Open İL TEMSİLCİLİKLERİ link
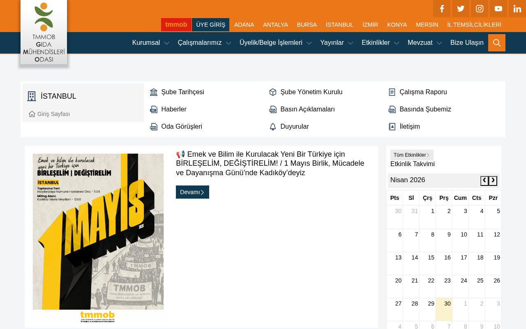Viewport: 526px width, 329px height. (x=474, y=25)
